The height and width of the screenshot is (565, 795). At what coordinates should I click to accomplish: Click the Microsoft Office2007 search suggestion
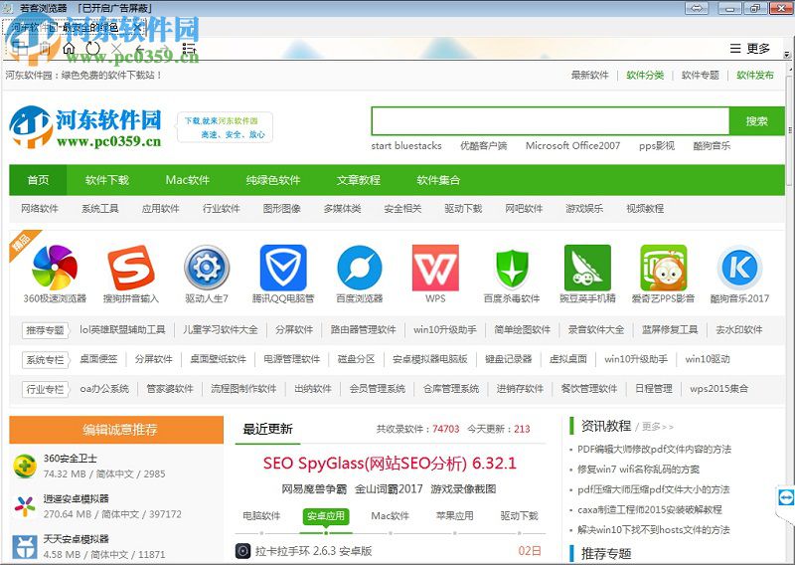[x=573, y=145]
